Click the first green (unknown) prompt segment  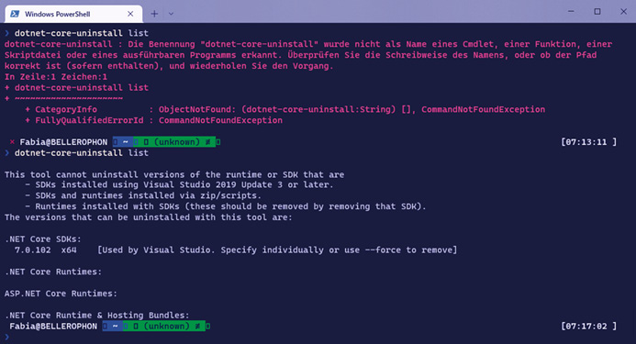coord(177,142)
